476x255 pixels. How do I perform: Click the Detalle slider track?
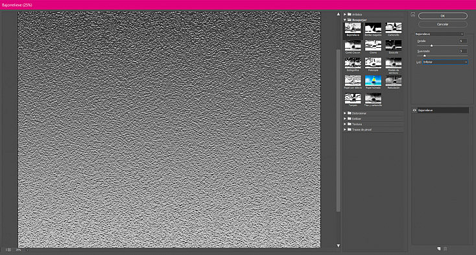[x=442, y=46]
